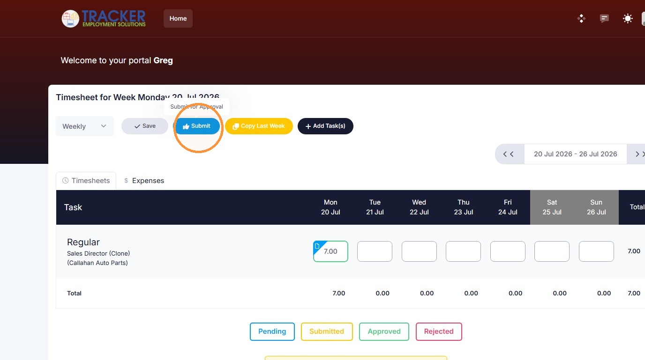Click the Fri 24 Jul column header
This screenshot has width=645, height=360.
coord(508,207)
